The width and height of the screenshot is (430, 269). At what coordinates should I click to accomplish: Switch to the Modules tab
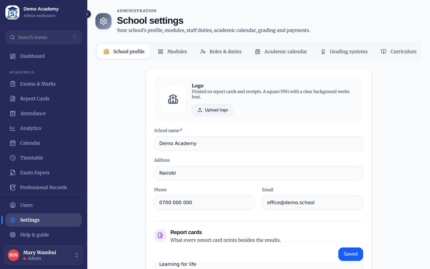tap(172, 52)
